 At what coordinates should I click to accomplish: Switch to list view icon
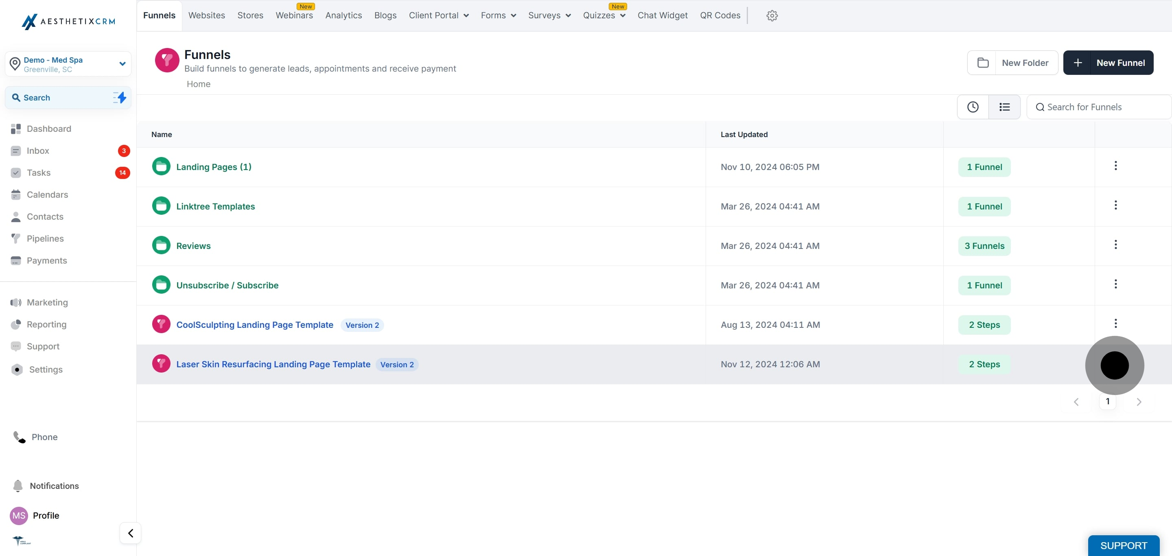1004,107
